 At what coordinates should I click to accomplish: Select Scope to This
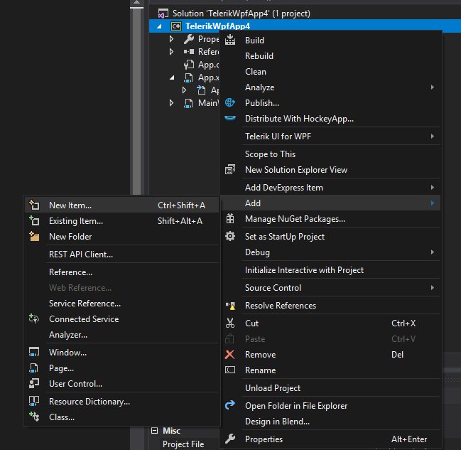331,154
